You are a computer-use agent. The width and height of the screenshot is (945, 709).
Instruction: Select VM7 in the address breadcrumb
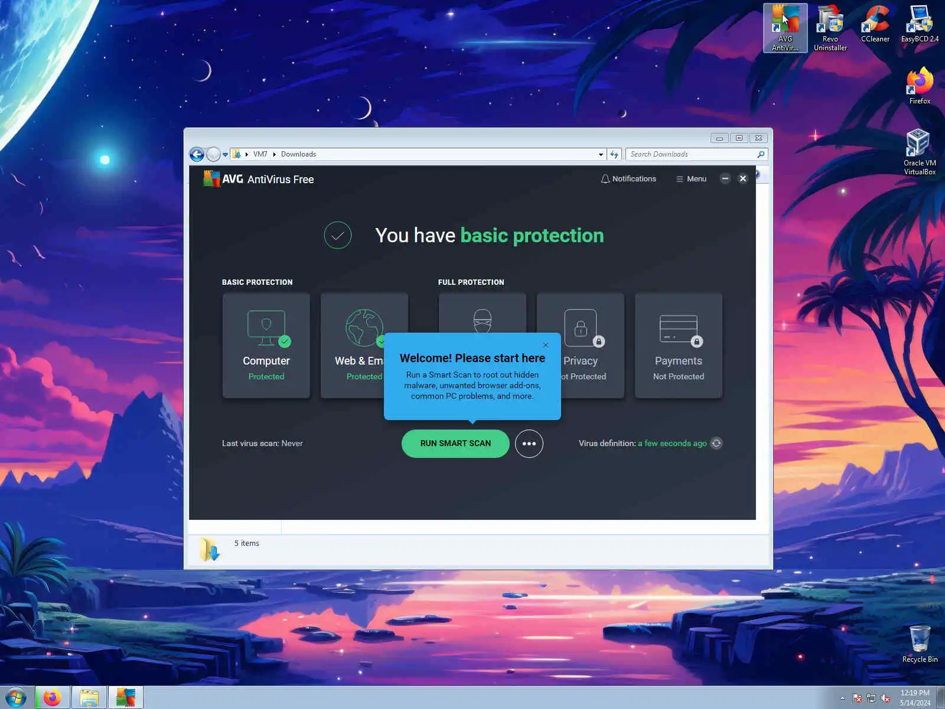point(260,154)
